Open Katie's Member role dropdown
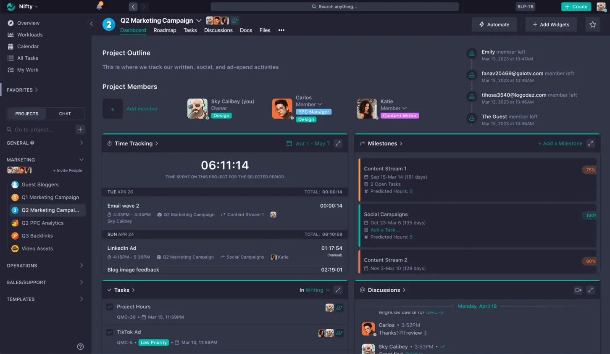The width and height of the screenshot is (610, 354). (x=394, y=108)
